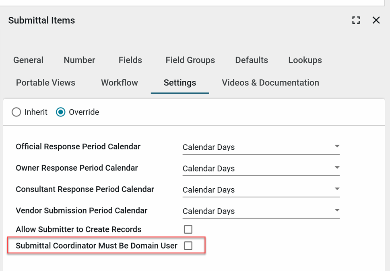Select the Lookups tab
This screenshot has width=390, height=271.
(305, 60)
